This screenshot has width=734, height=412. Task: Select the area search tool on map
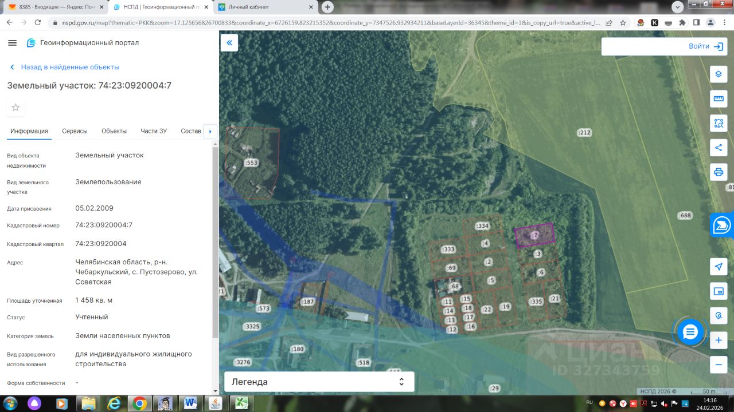719,123
